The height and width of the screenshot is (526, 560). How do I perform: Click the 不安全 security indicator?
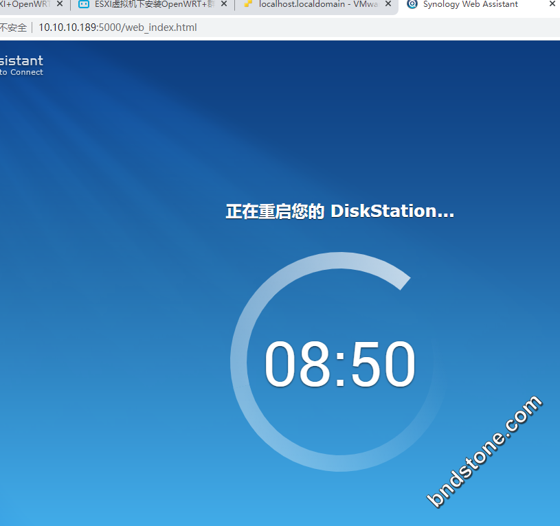point(13,27)
